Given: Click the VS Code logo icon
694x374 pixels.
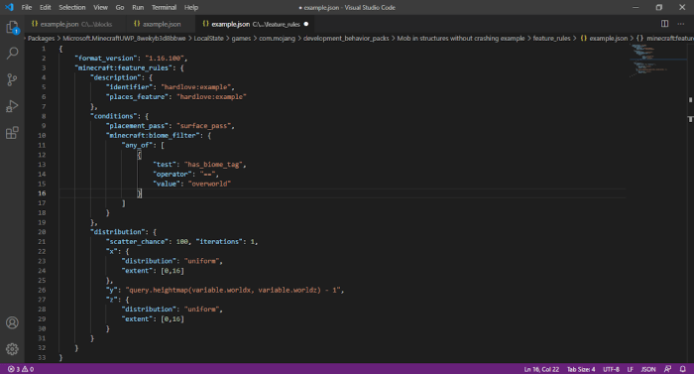Looking at the screenshot, I should pyautogui.click(x=9, y=7).
